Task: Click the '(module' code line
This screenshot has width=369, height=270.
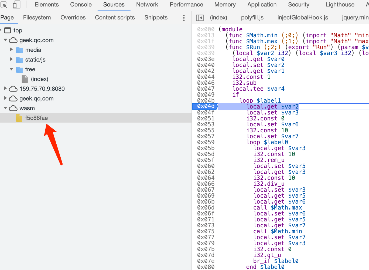Action: point(231,29)
